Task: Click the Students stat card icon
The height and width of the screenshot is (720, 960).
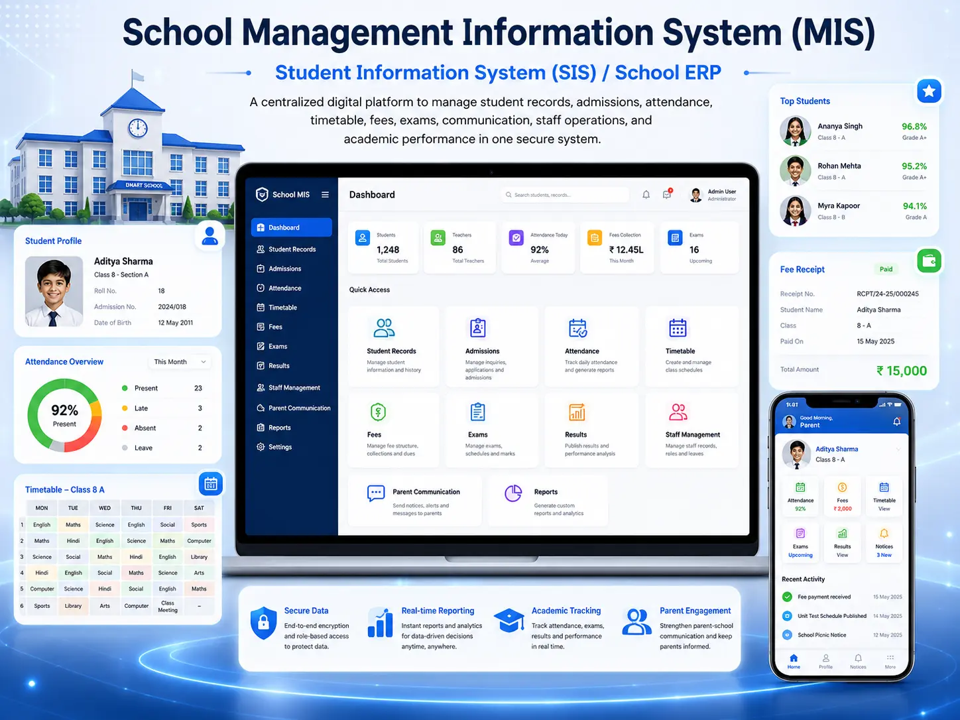Action: tap(363, 238)
